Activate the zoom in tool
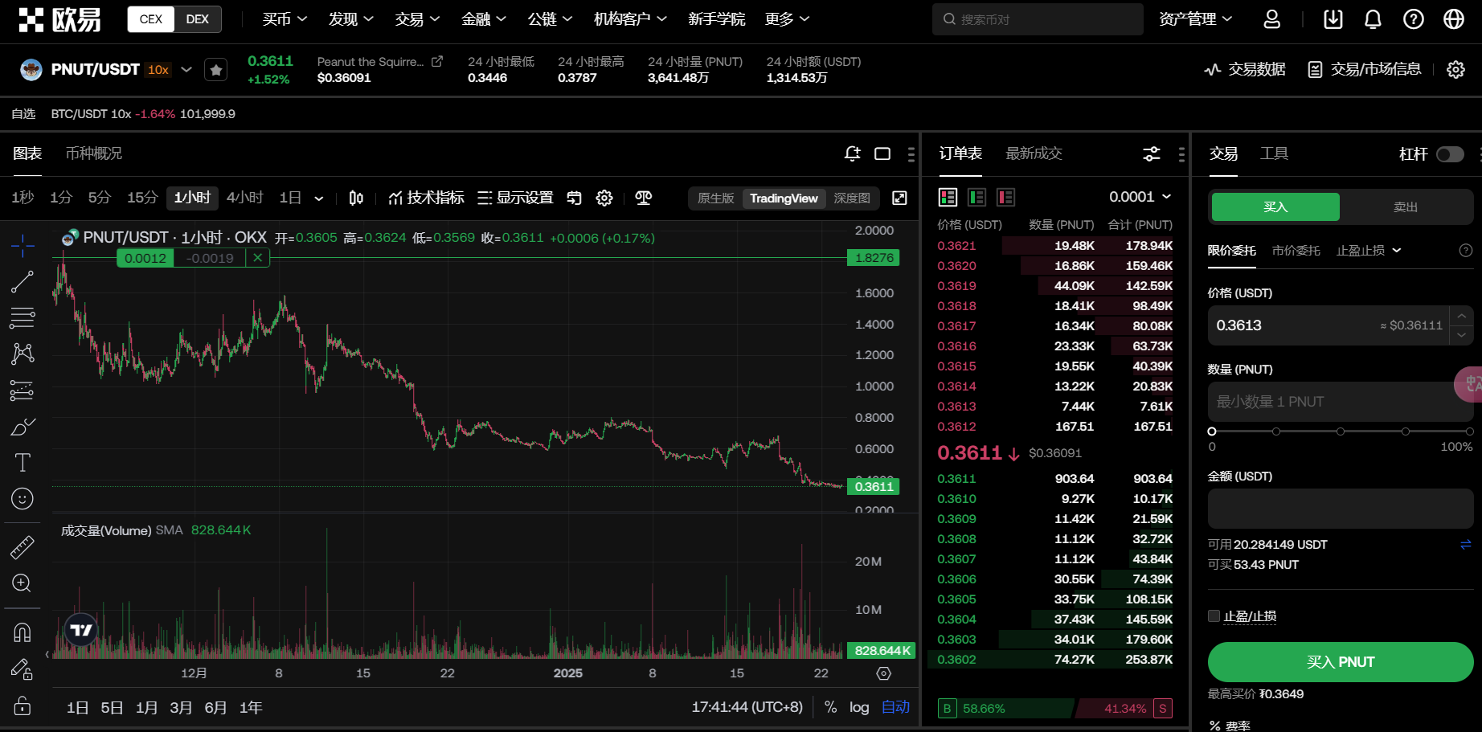Viewport: 1482px width, 732px height. pos(23,583)
